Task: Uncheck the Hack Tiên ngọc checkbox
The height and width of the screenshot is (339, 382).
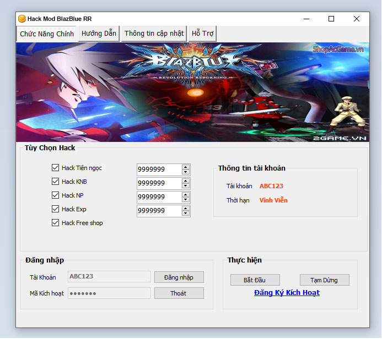Action: 55,167
